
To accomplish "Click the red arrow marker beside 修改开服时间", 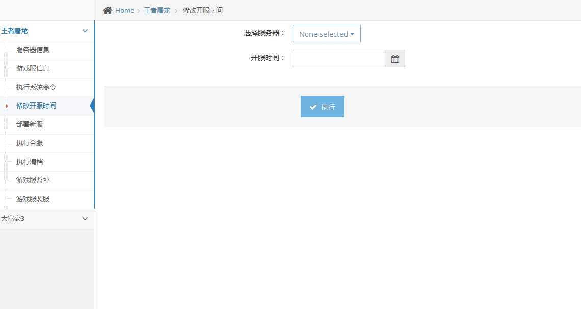I will coord(6,106).
